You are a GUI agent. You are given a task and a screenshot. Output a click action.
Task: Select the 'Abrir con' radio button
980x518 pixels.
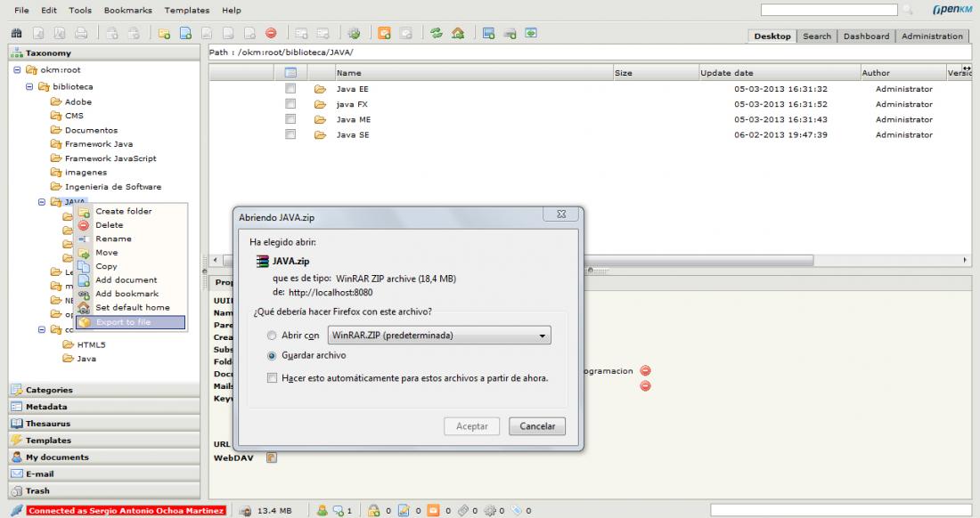[x=272, y=336]
